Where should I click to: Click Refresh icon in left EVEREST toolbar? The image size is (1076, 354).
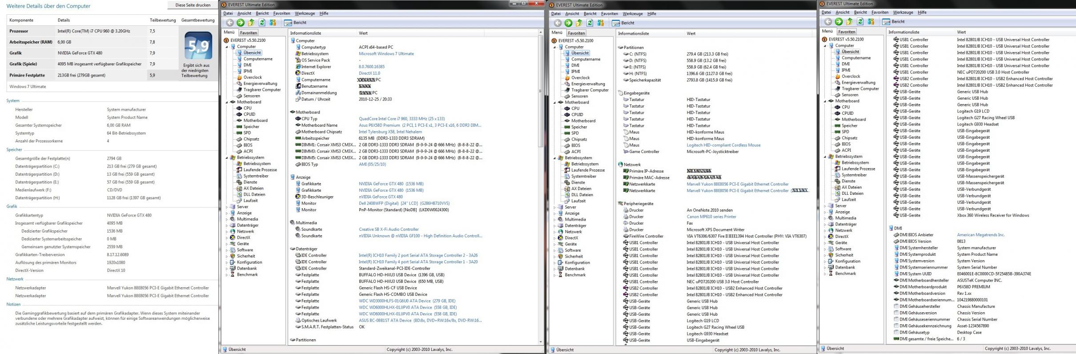click(x=262, y=23)
